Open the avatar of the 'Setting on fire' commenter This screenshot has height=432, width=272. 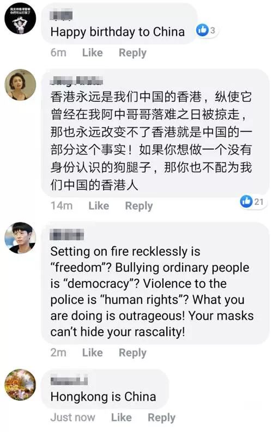(x=20, y=238)
